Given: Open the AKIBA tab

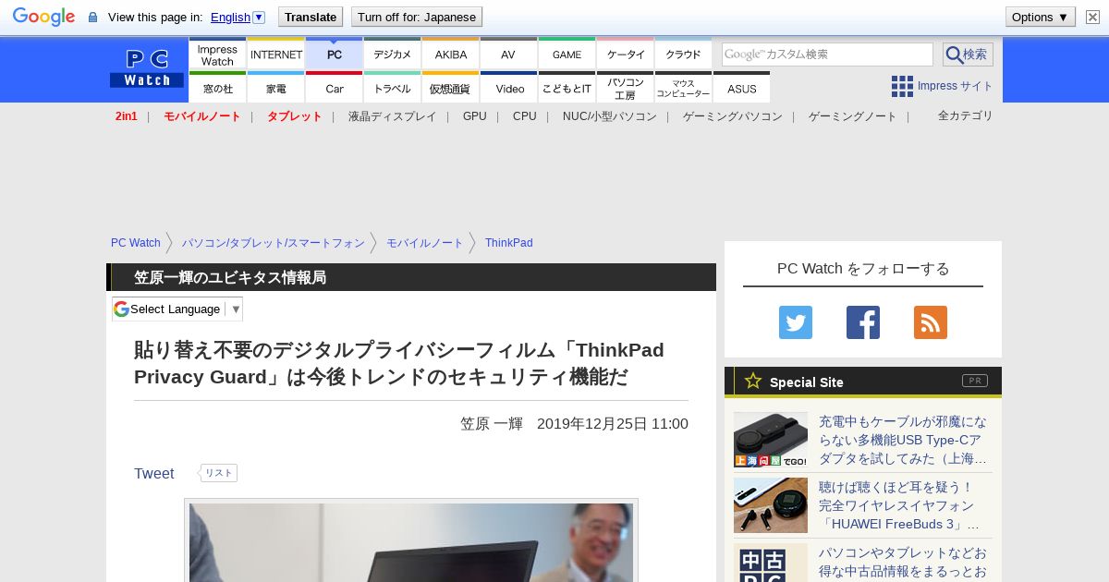Looking at the screenshot, I should pos(450,55).
